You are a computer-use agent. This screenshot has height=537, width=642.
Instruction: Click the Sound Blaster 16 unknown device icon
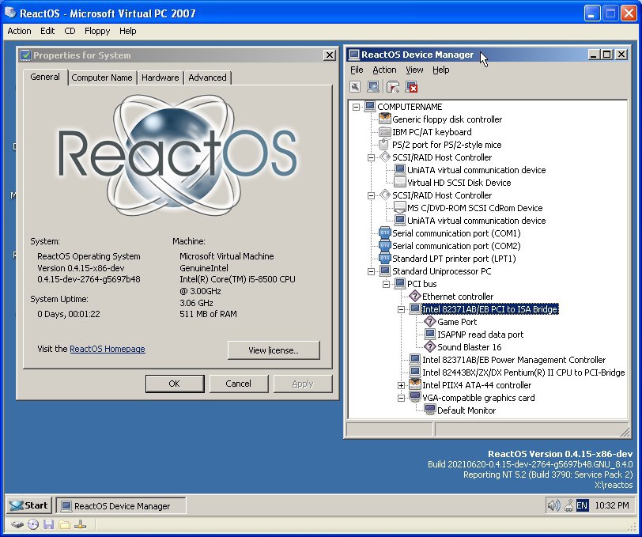click(430, 347)
